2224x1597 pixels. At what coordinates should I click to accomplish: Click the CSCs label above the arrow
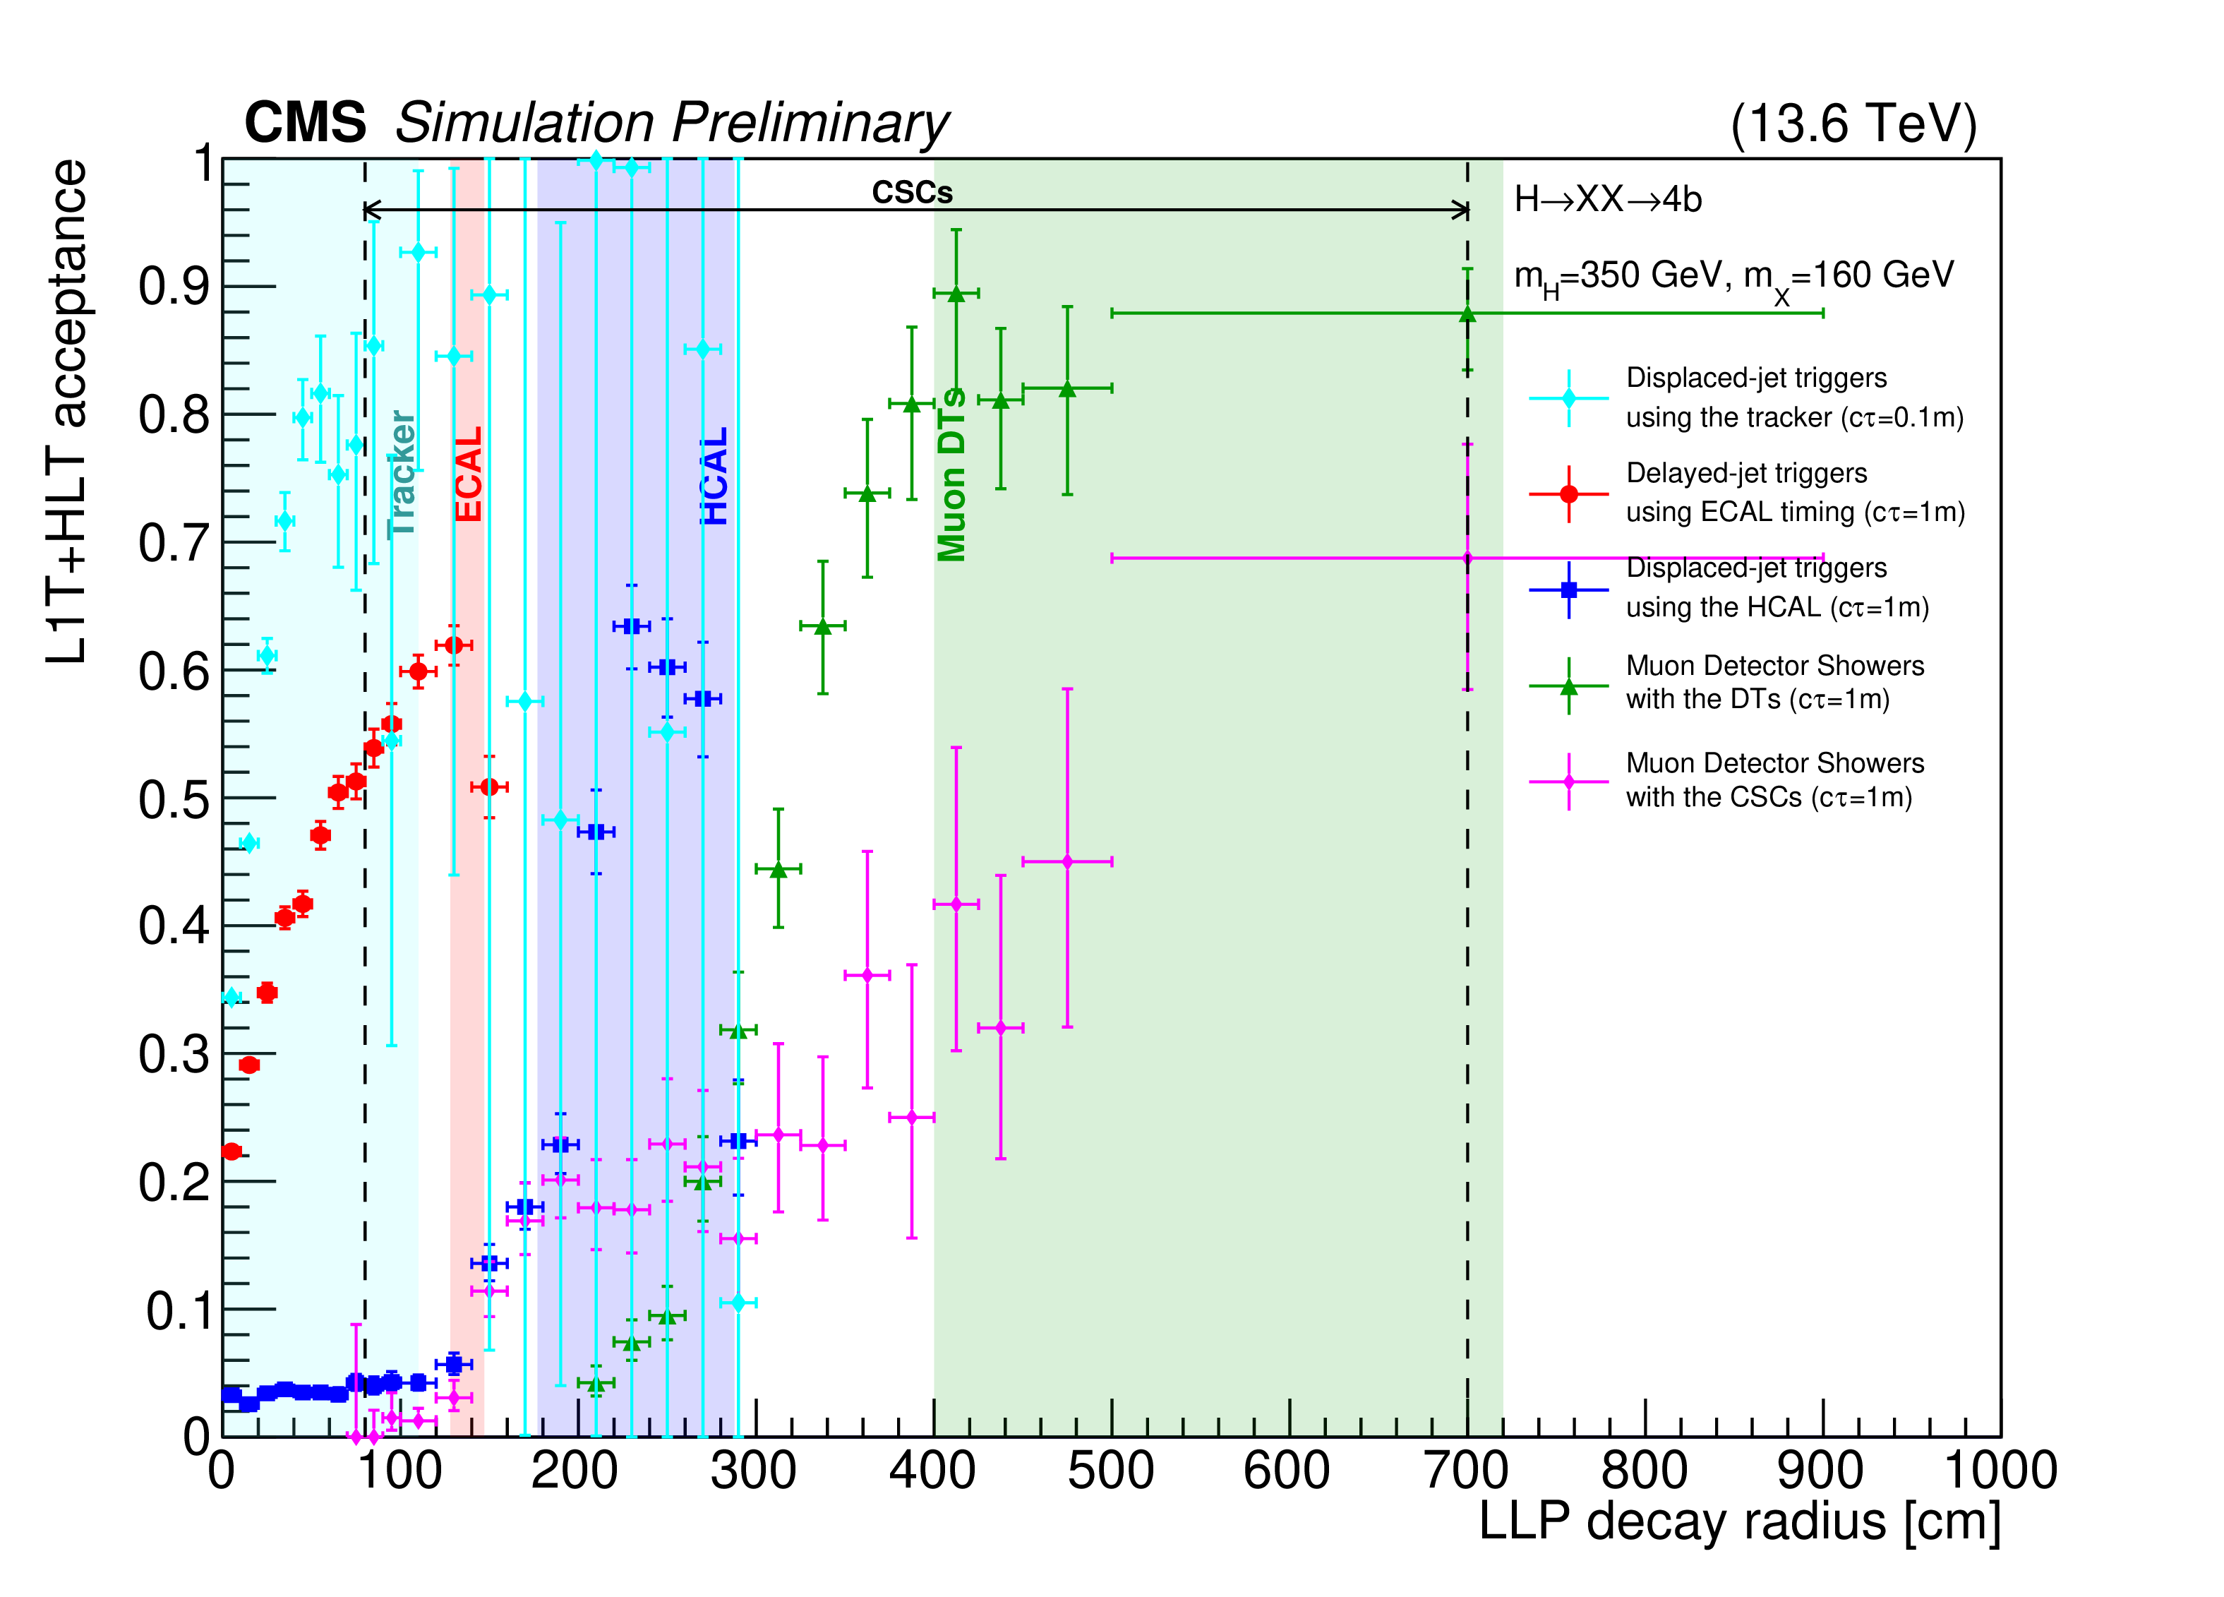pyautogui.click(x=912, y=192)
